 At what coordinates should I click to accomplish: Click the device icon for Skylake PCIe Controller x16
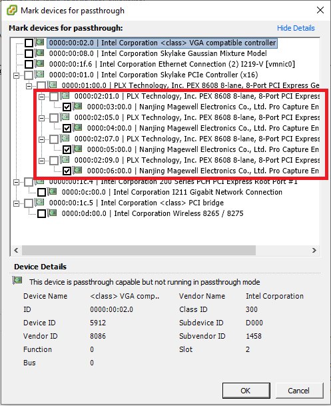pyautogui.click(x=40, y=74)
